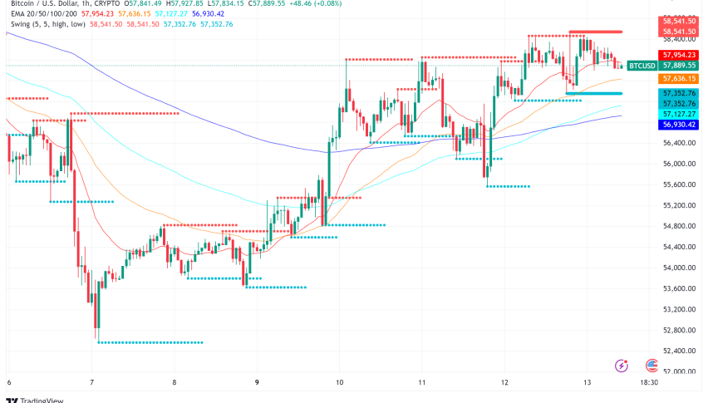The width and height of the screenshot is (708, 403).
Task: Select the Swing (5, 5, high, low) legend
Action: (48, 24)
